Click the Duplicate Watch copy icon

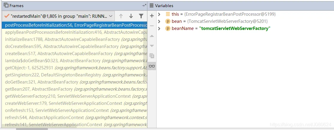(152, 56)
